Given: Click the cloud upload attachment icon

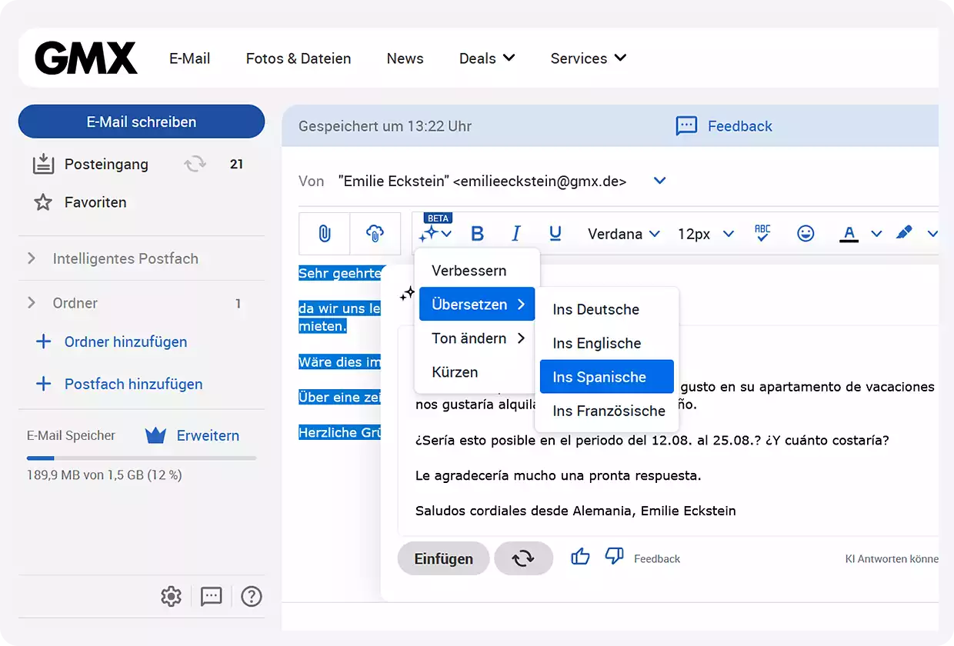Looking at the screenshot, I should [x=375, y=233].
